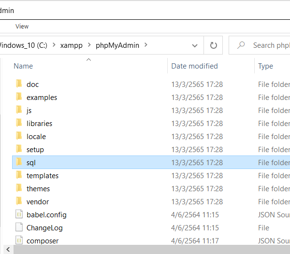This screenshot has height=254, width=290.
Task: Click the themes folder icon
Action: click(x=19, y=188)
